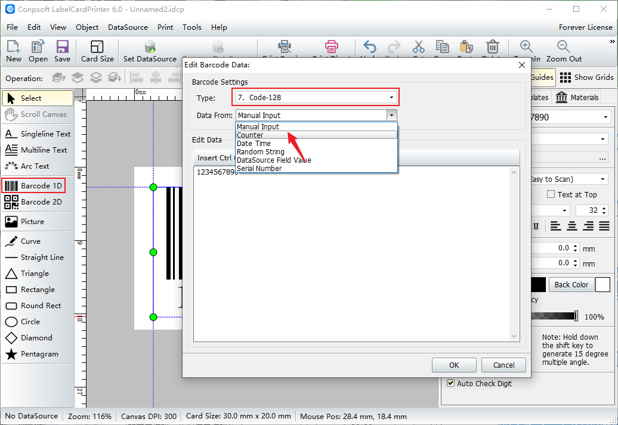Choose DataSource Field Value option

[316, 160]
